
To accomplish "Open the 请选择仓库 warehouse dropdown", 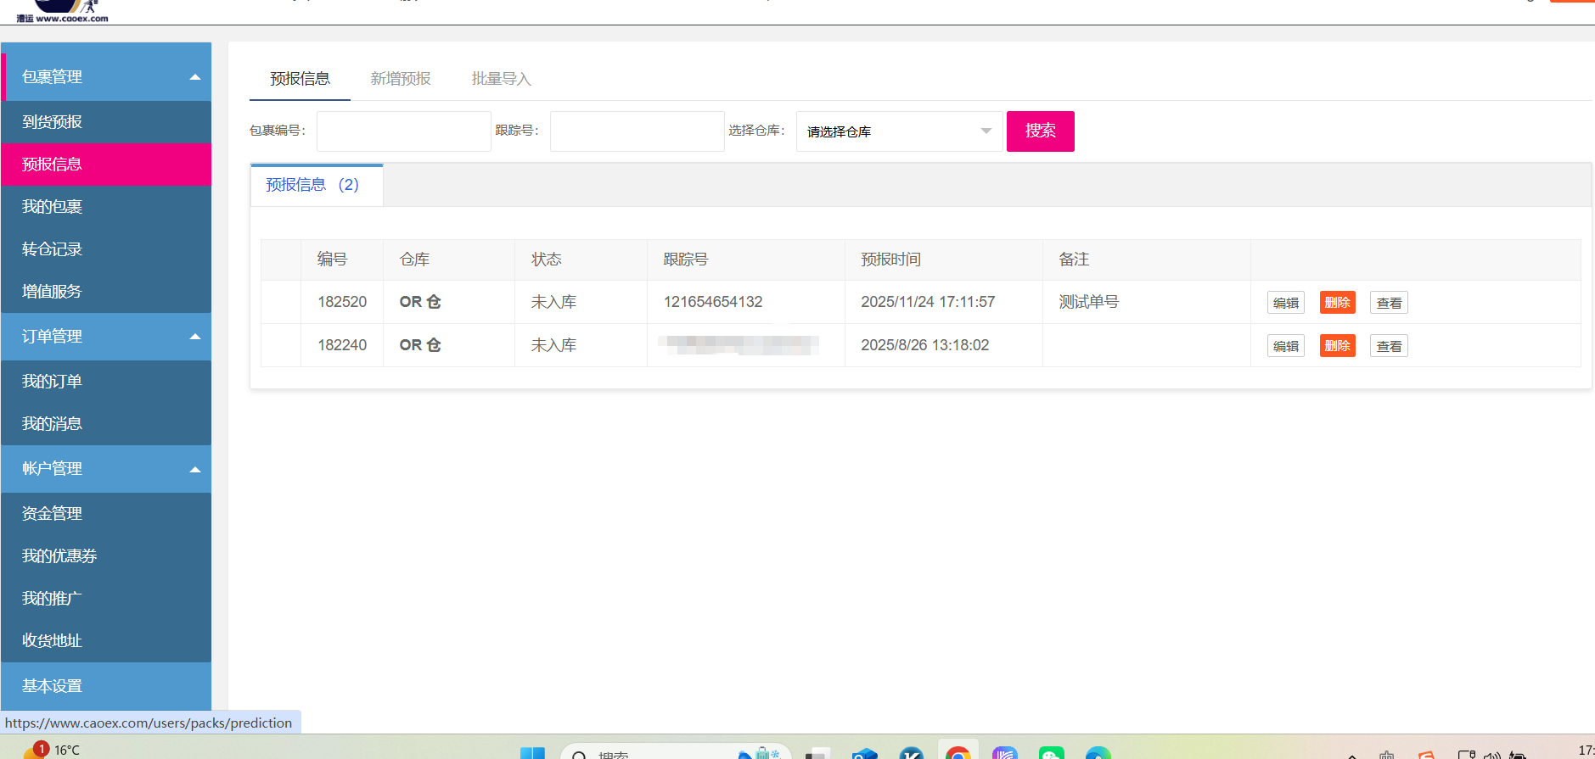I will (x=899, y=131).
